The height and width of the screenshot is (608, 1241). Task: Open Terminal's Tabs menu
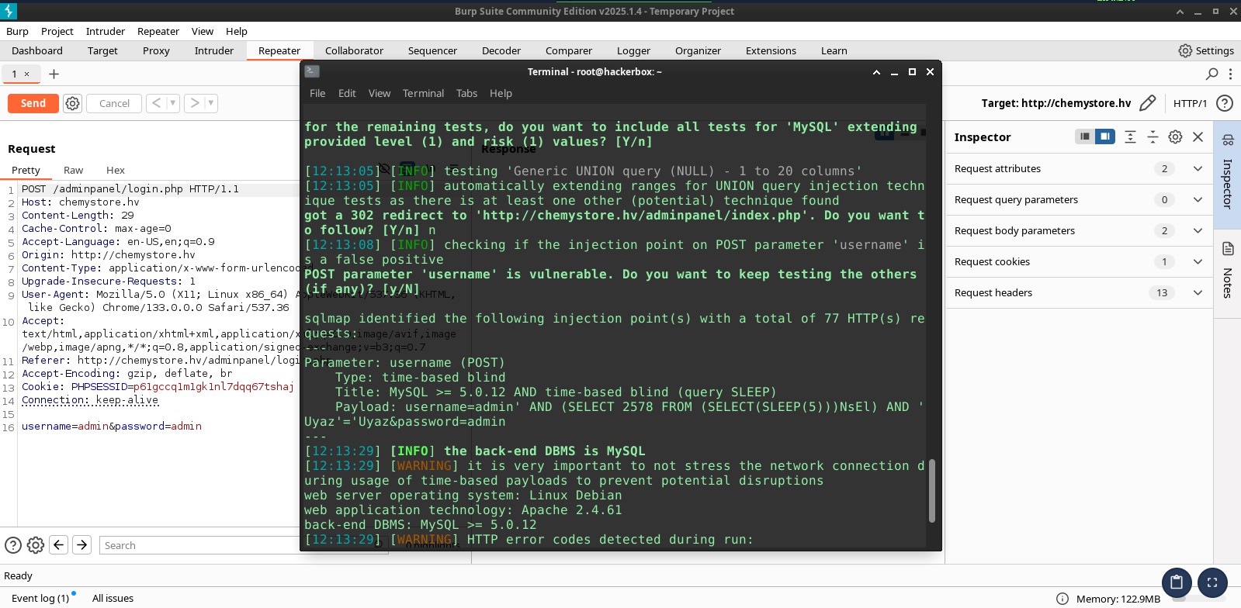point(466,93)
